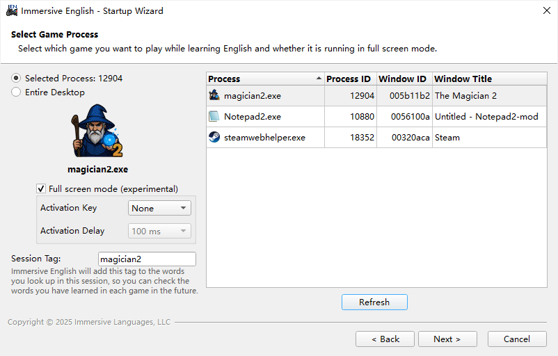Choose the Entire Desktop radio option
This screenshot has height=356, width=558.
[16, 92]
